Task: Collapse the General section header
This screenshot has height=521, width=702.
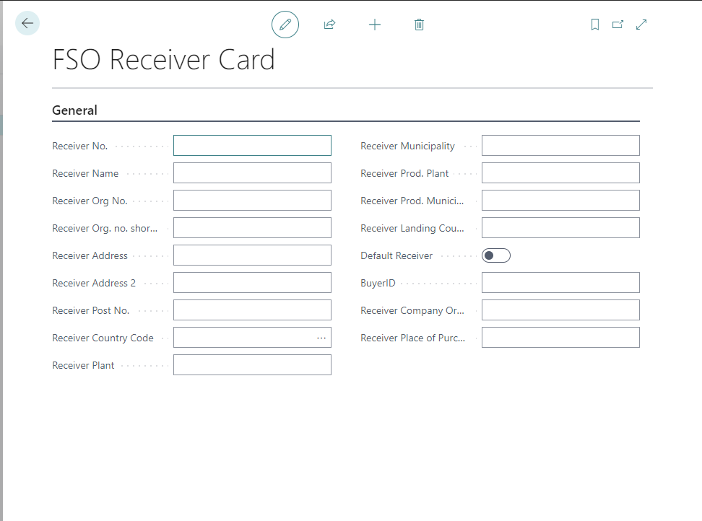Action: click(x=75, y=110)
